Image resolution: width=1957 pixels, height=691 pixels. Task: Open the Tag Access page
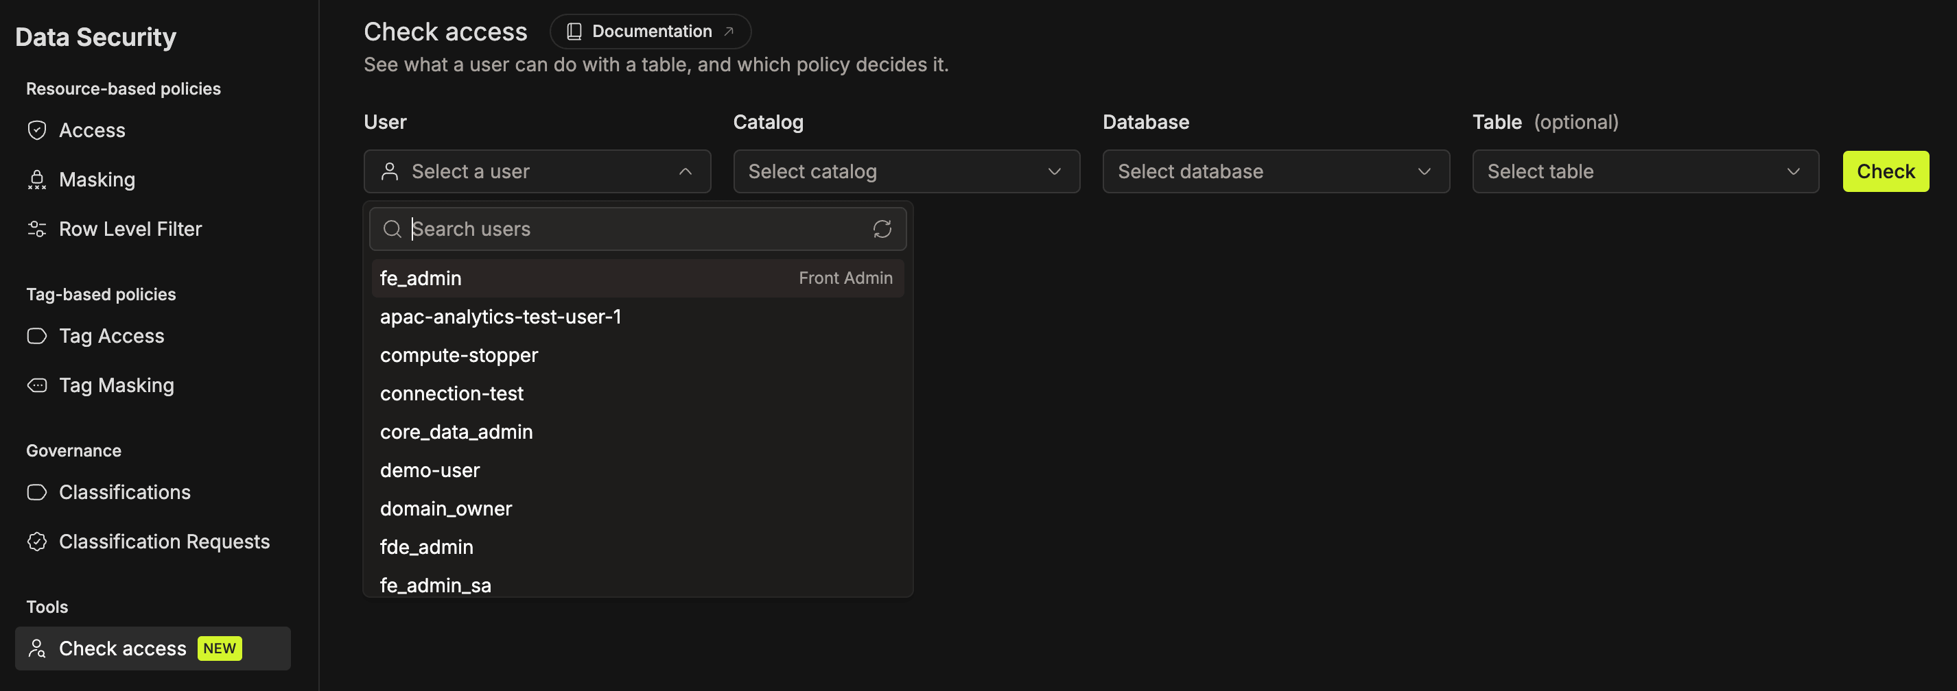click(x=153, y=337)
